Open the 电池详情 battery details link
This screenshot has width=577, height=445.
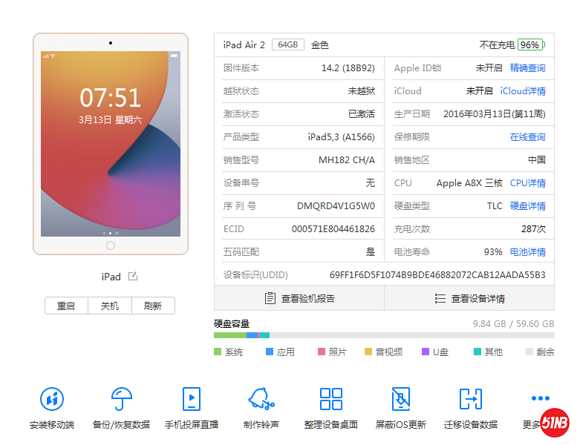527,252
